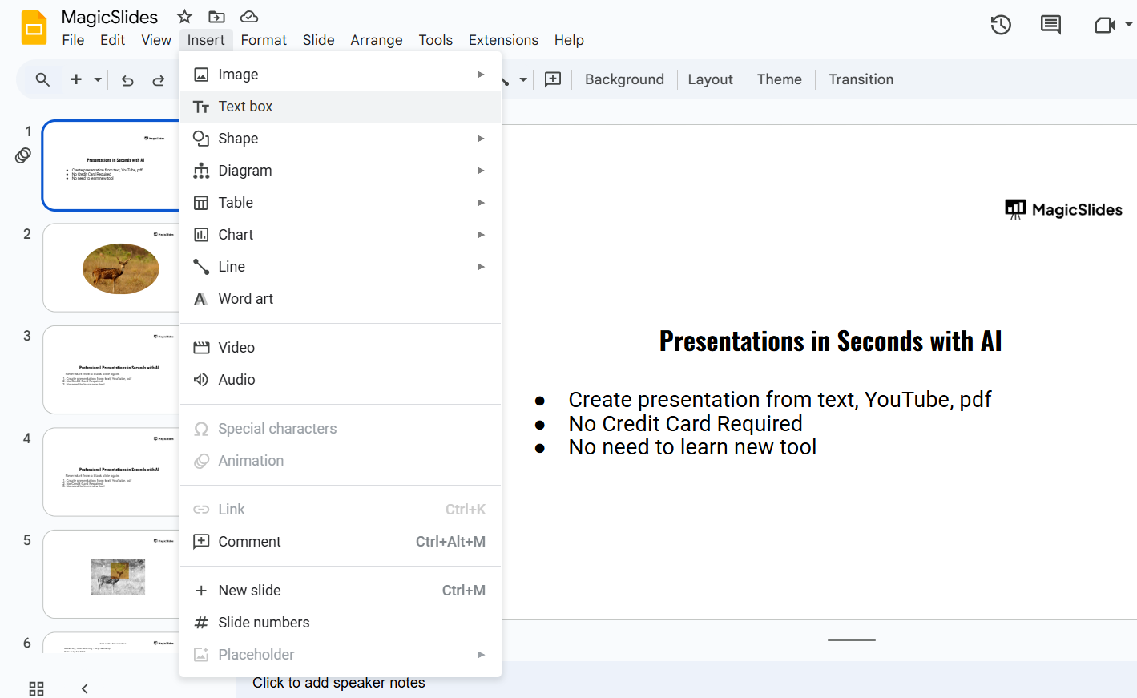1137x698 pixels.
Task: Click the add comment toolbar icon
Action: 553,79
